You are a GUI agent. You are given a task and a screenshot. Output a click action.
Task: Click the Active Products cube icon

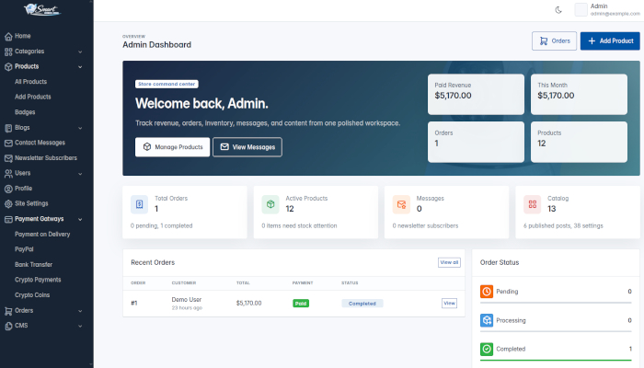270,204
